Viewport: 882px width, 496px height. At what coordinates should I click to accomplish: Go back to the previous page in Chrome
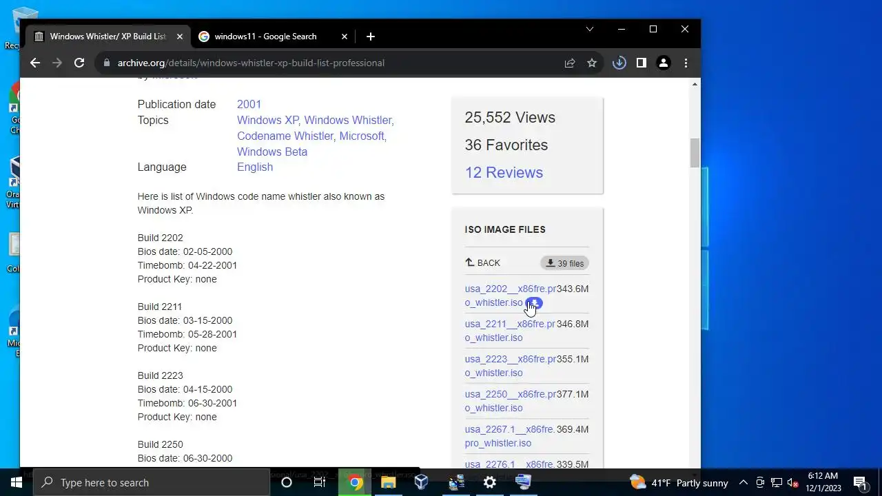(x=35, y=63)
